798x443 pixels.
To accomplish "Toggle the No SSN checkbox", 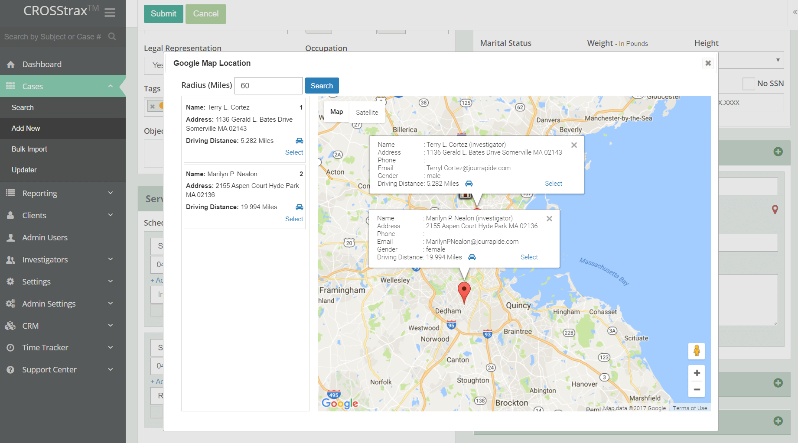I will (749, 84).
